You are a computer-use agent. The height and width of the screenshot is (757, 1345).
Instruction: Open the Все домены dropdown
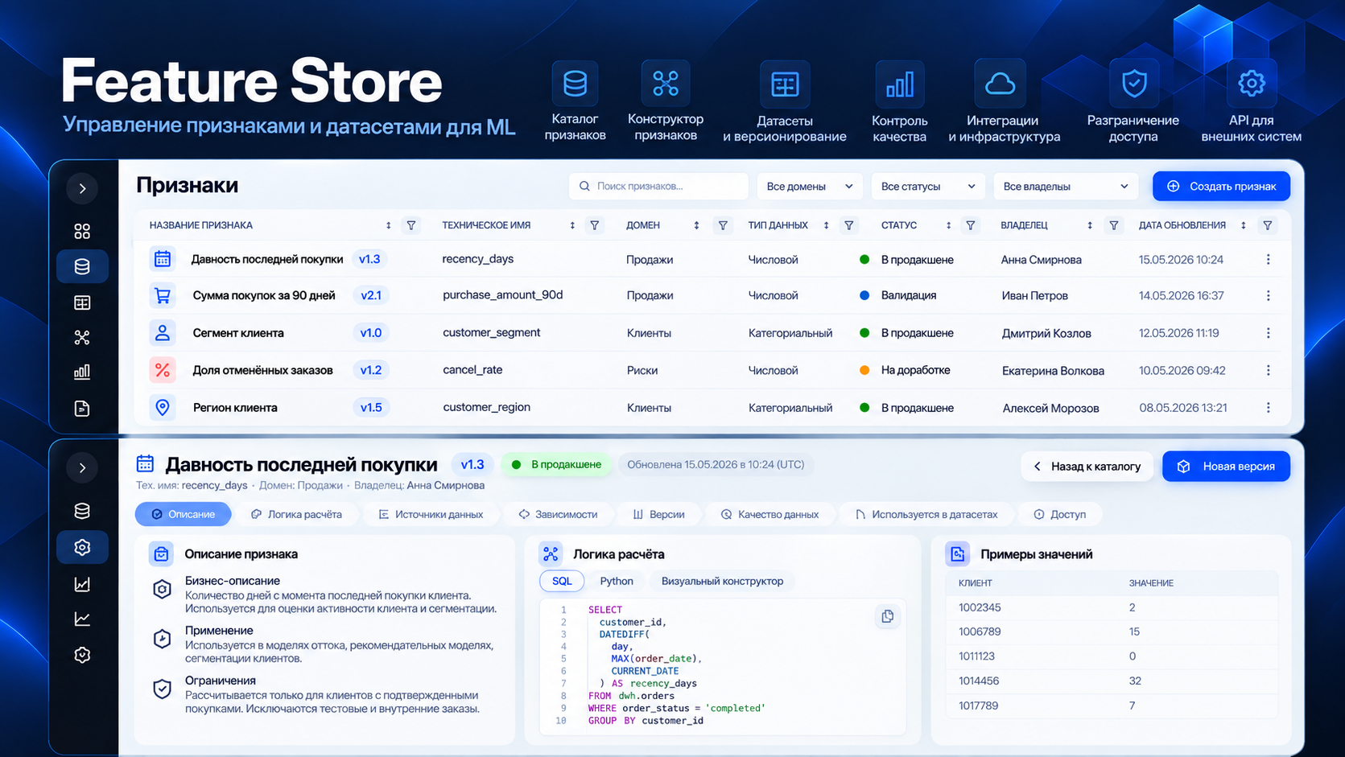[x=810, y=187]
